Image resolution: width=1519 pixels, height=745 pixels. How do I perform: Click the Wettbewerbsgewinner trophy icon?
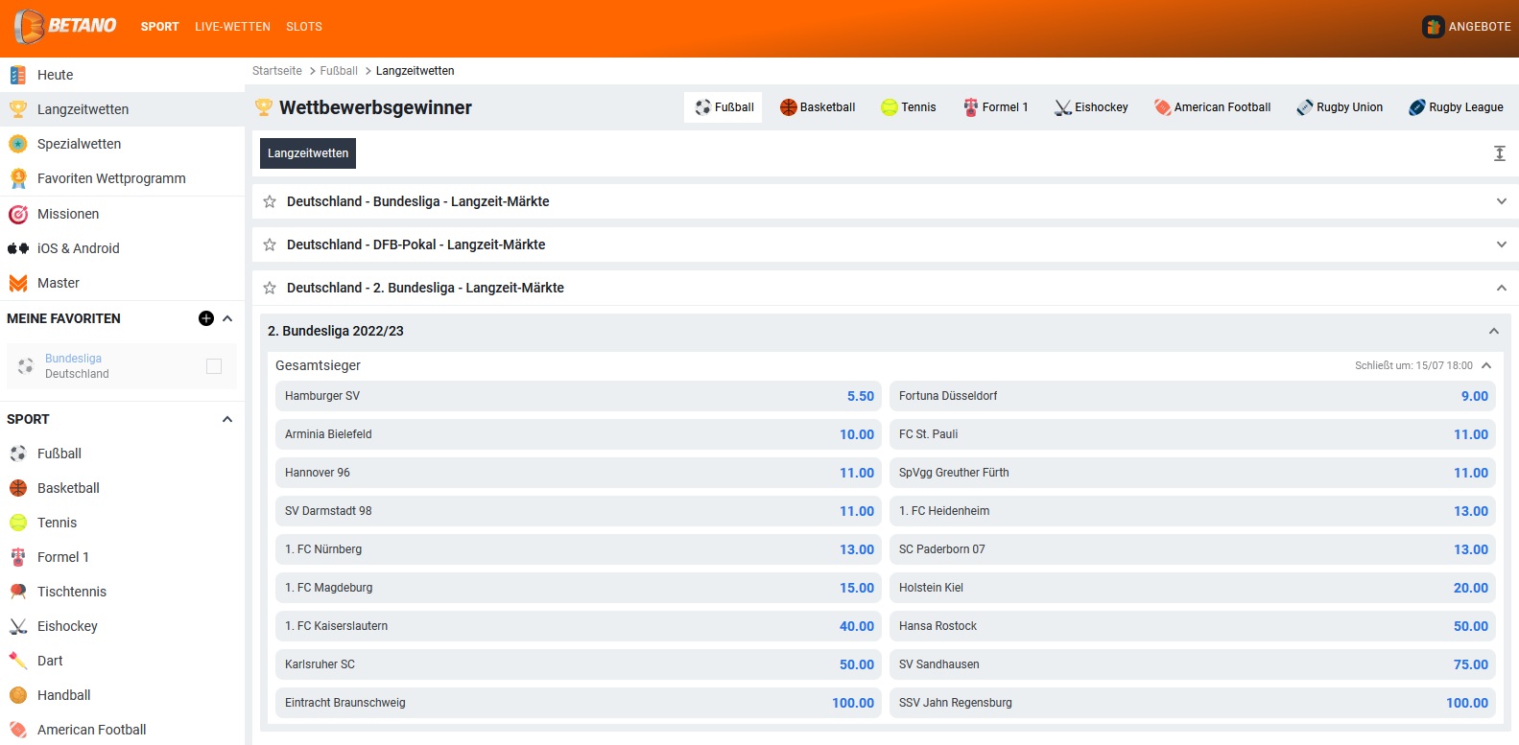point(264,107)
